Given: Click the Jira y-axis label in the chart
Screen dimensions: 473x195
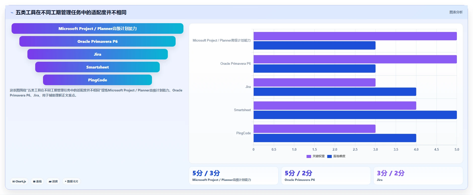Looking at the screenshot, I should (248, 87).
